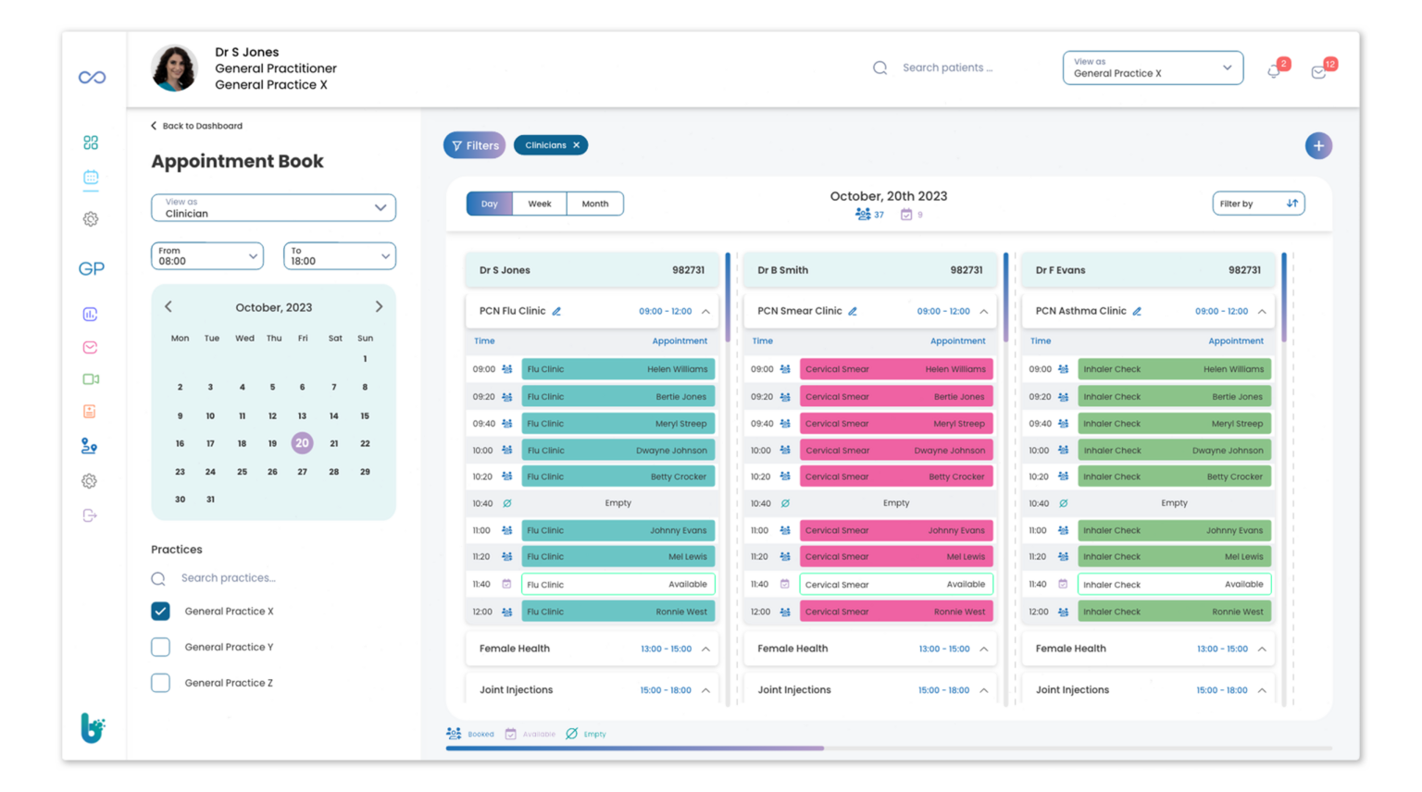Open the video camera icon in sidebar
The height and width of the screenshot is (792, 1422).
91,379
